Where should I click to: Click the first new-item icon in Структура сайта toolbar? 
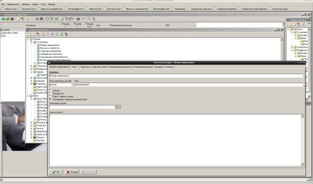pyautogui.click(x=29, y=34)
